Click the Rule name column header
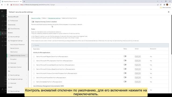Screen dimensions: 172x97 click(x=36, y=49)
